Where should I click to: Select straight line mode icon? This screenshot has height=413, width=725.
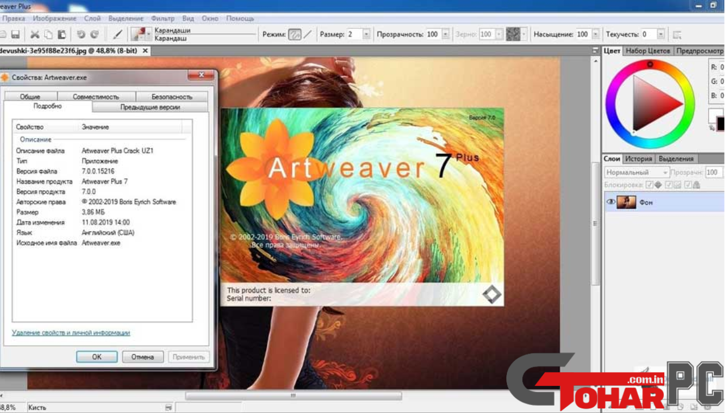308,35
